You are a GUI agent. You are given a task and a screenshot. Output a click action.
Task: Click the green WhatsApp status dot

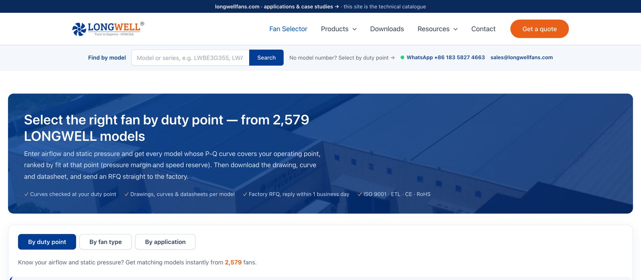[x=402, y=58]
